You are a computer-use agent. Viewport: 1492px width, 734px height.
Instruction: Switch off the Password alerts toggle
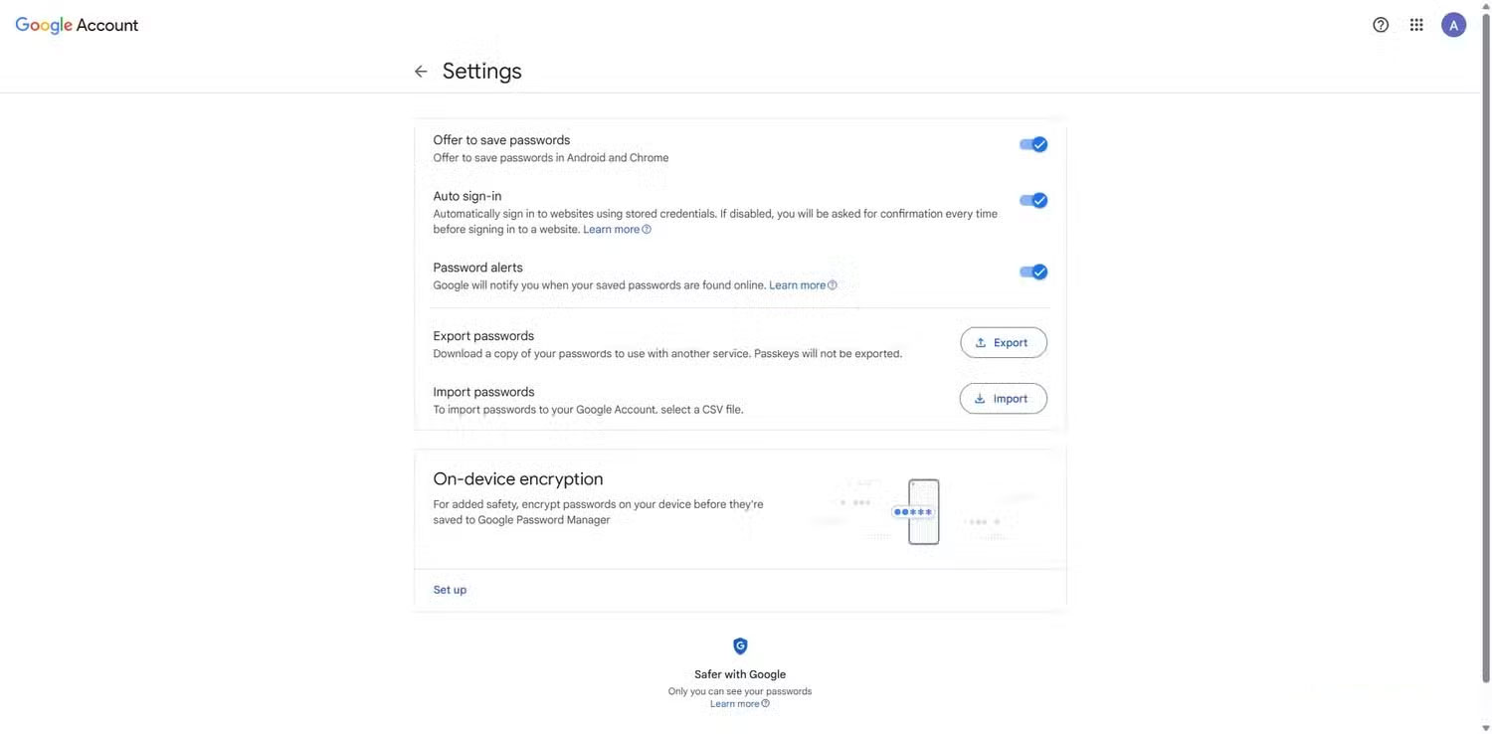[x=1033, y=273]
